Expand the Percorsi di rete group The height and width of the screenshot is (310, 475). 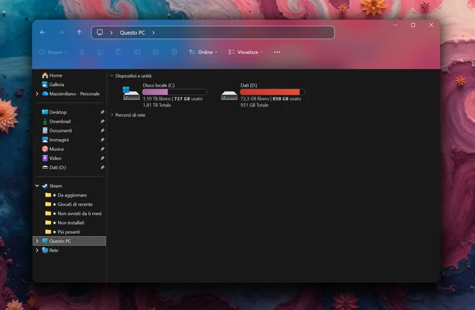pos(112,115)
